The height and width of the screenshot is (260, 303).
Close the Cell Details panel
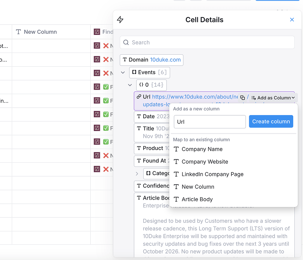(x=292, y=20)
